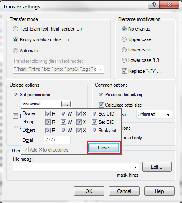Open permissions editor with ellipsis button
The image size is (182, 203).
pos(66,104)
